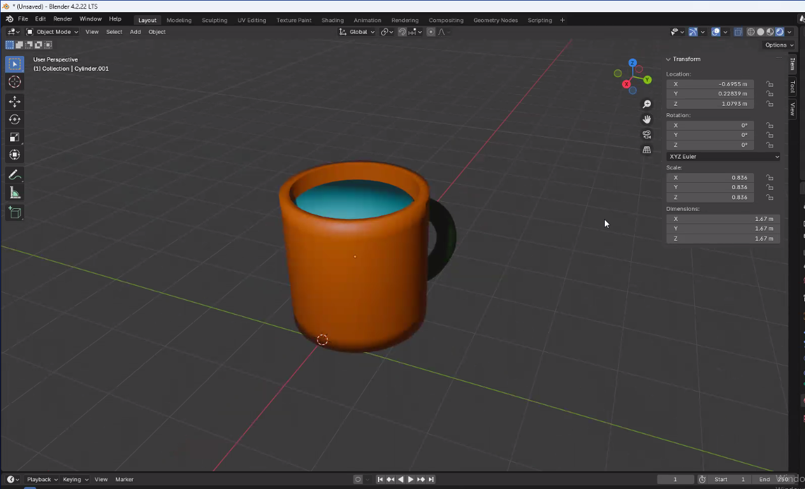Choose the subtract selection mode icon
Viewport: 805px width, 489px height.
(x=29, y=45)
